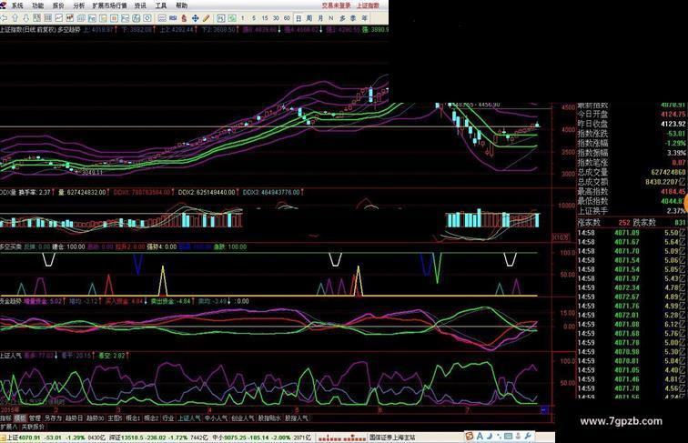
Task: Open the soft keyboard icon in the input bar
Action: [x=508, y=437]
